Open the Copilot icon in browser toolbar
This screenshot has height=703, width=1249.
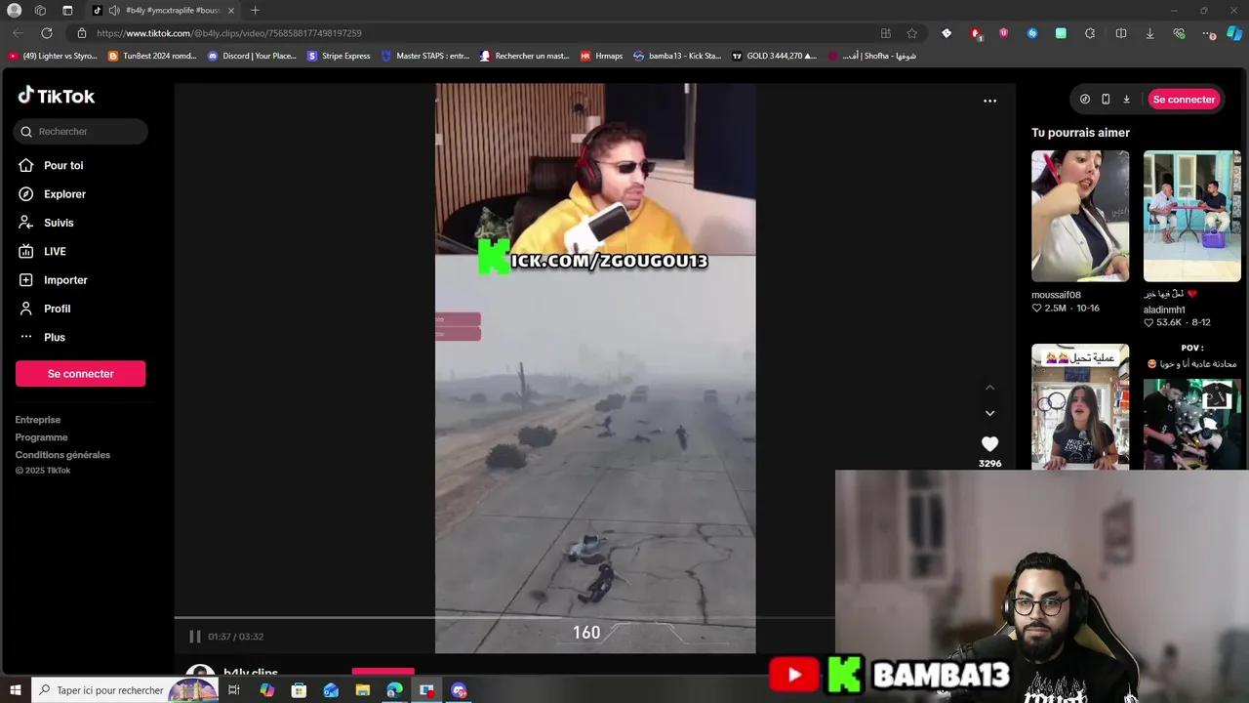pos(1234,33)
